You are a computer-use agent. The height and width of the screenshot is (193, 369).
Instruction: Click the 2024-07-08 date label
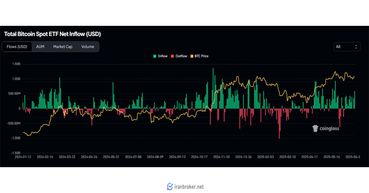pyautogui.click(x=133, y=157)
